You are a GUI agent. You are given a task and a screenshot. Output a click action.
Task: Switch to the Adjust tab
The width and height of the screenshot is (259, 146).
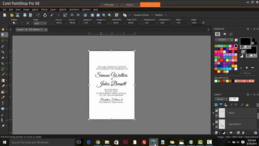[x=129, y=4]
